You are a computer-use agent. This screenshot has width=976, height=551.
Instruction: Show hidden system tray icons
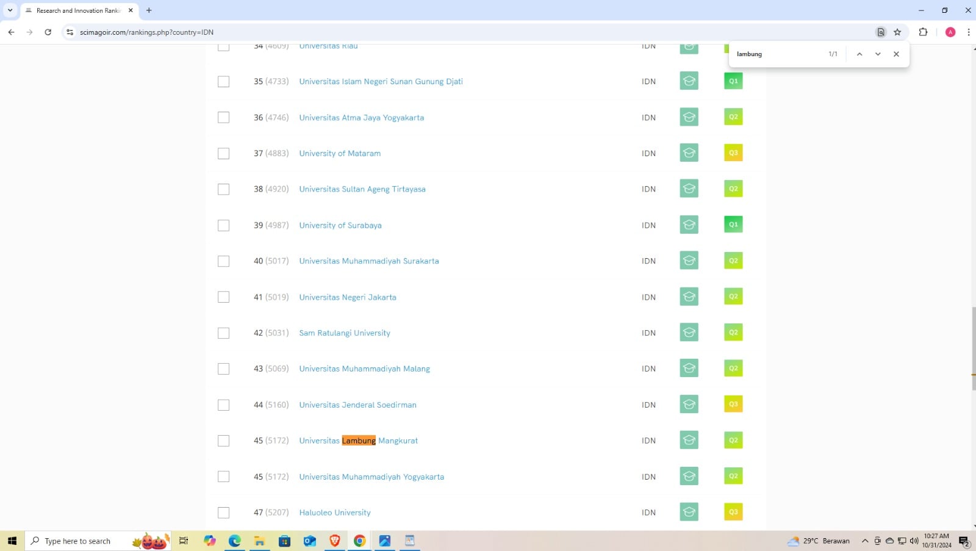[x=864, y=541]
